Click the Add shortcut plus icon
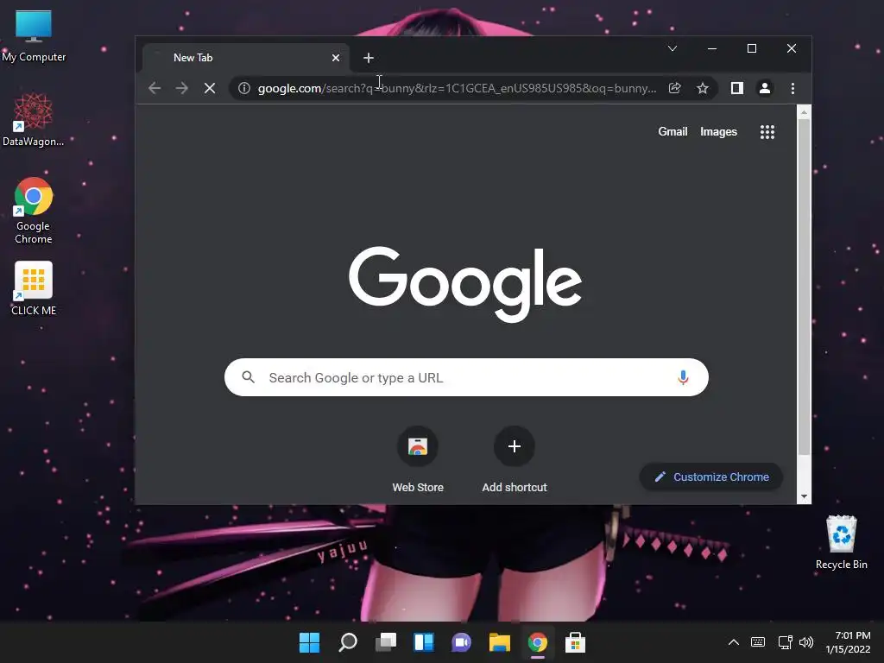The width and height of the screenshot is (884, 663). (x=515, y=446)
